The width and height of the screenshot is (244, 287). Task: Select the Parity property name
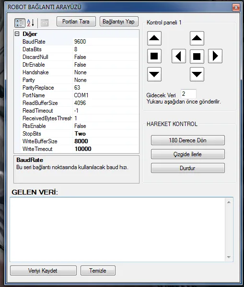pos(29,80)
